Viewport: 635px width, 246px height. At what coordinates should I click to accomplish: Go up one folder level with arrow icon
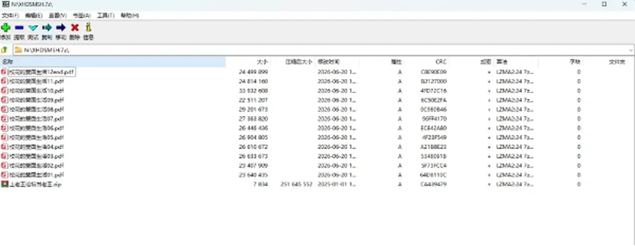(x=5, y=50)
